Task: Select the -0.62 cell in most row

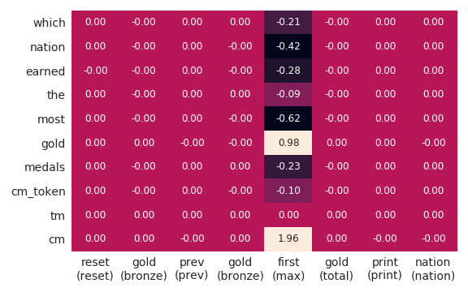Action: 288,118
